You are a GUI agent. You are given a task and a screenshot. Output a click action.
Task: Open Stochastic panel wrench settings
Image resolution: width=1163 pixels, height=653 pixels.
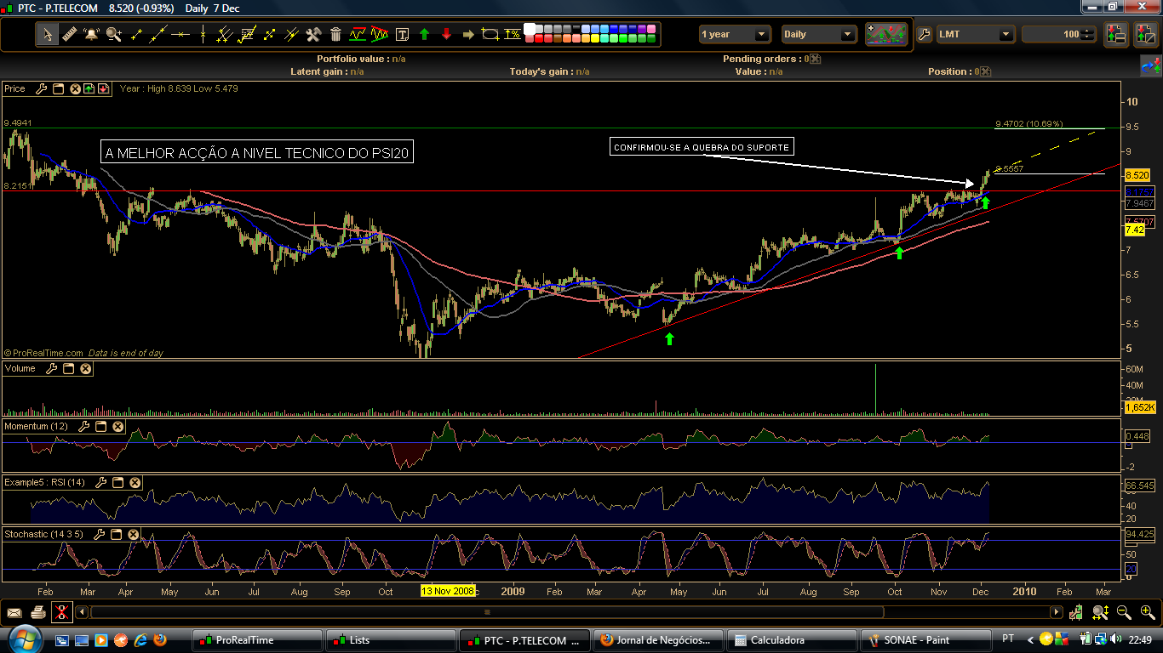pyautogui.click(x=99, y=534)
